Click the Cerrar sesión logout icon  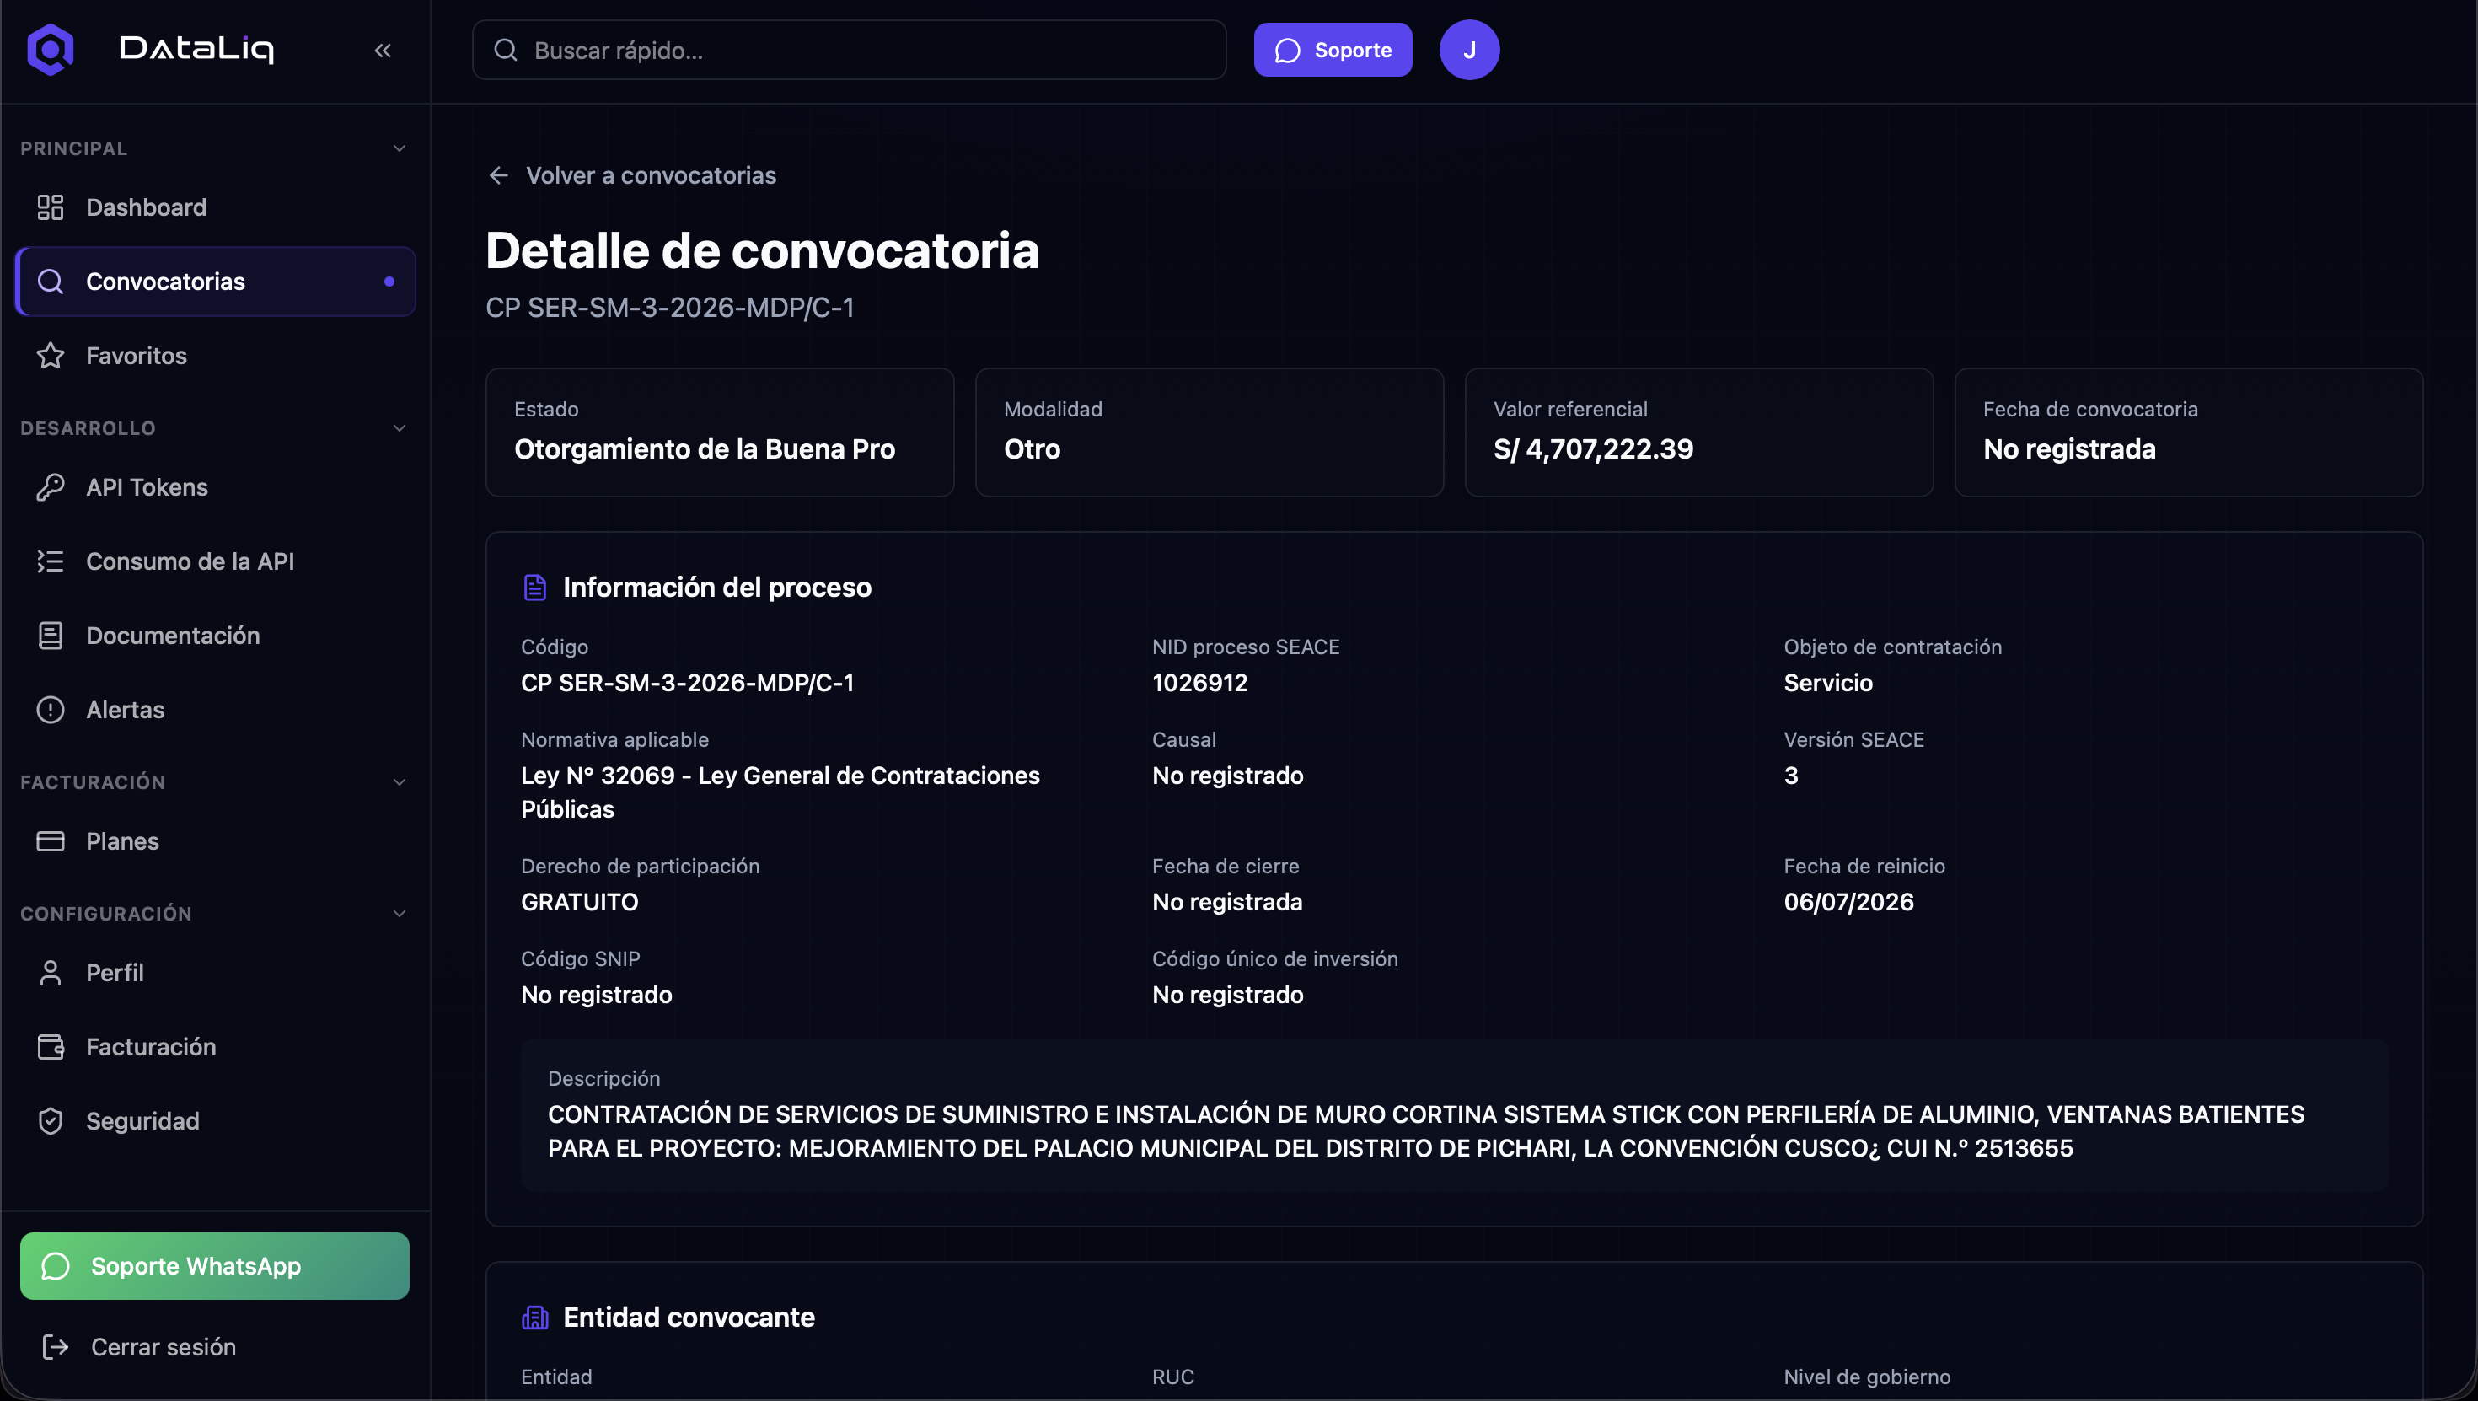click(x=56, y=1346)
